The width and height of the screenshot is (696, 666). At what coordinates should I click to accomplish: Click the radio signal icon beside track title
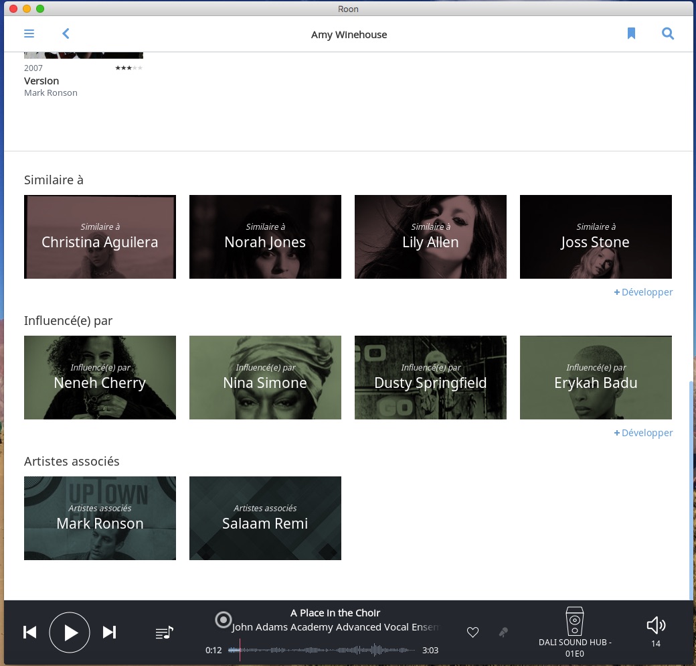coord(224,619)
